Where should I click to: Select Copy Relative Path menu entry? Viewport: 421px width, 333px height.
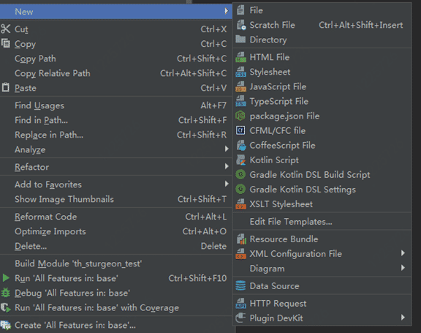pyautogui.click(x=116, y=73)
